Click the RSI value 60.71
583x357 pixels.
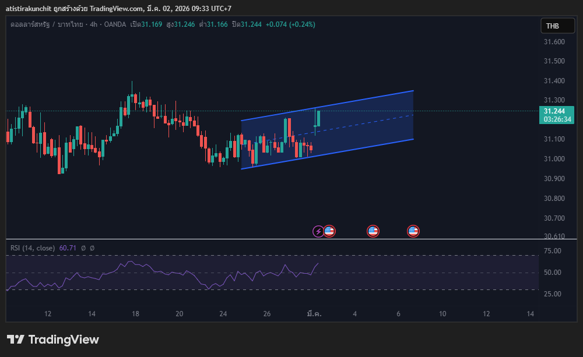click(68, 248)
